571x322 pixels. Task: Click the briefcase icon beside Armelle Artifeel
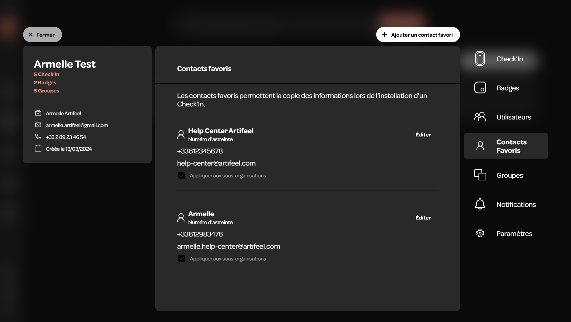point(38,113)
